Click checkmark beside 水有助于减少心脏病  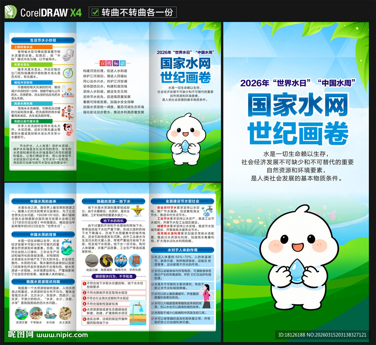click(x=152, y=313)
